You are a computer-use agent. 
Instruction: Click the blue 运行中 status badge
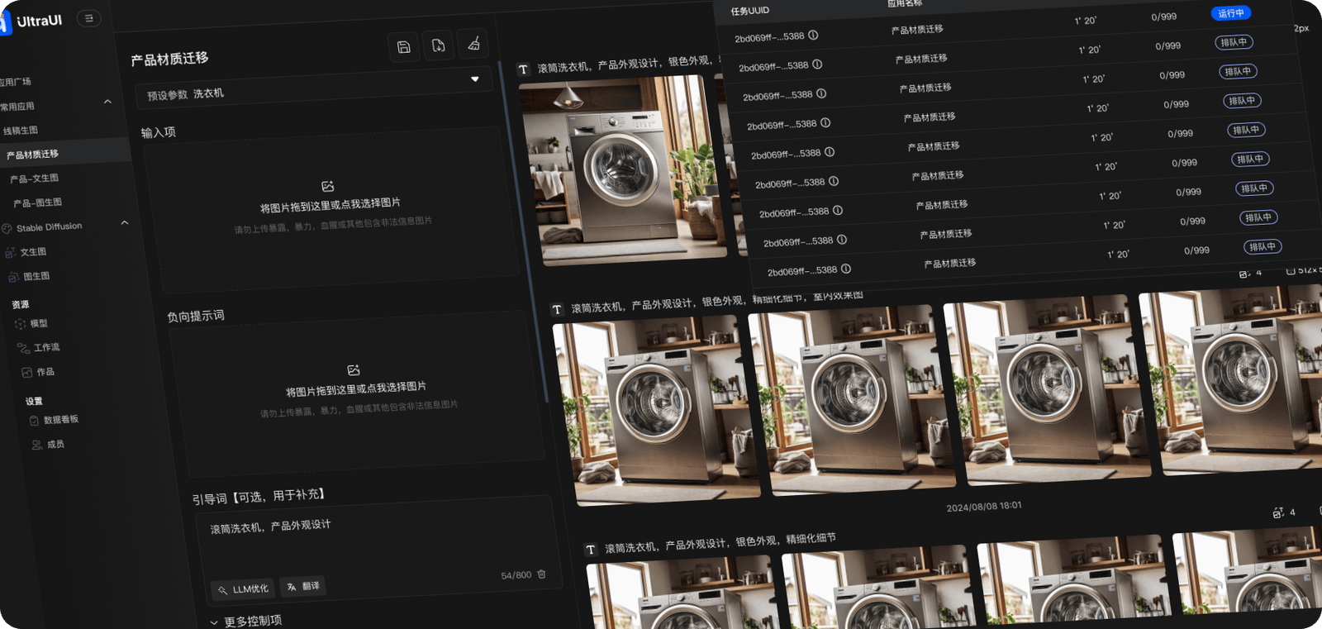[1231, 13]
